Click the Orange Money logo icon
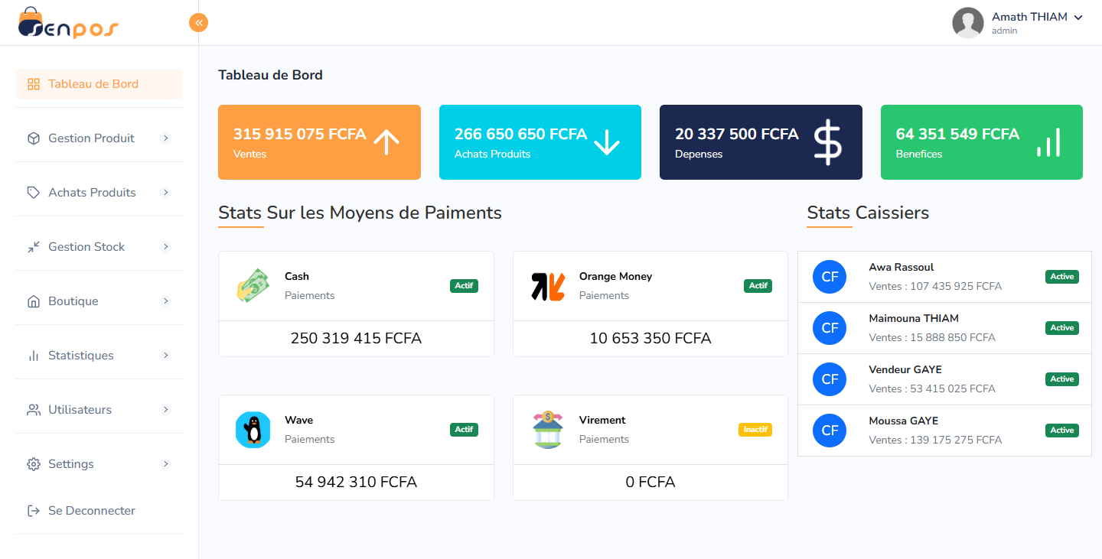The height and width of the screenshot is (559, 1102). [x=547, y=286]
